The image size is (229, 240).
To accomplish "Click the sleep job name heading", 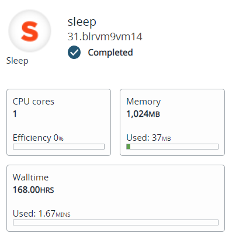I will [82, 22].
